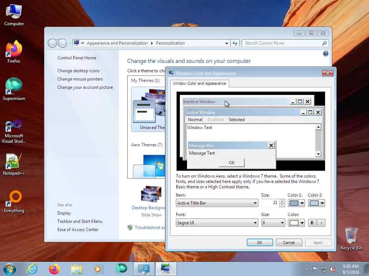Screen dimensions: 369x276
Task: Select the Firefox desktop shortcut
Action: [x=14, y=52]
